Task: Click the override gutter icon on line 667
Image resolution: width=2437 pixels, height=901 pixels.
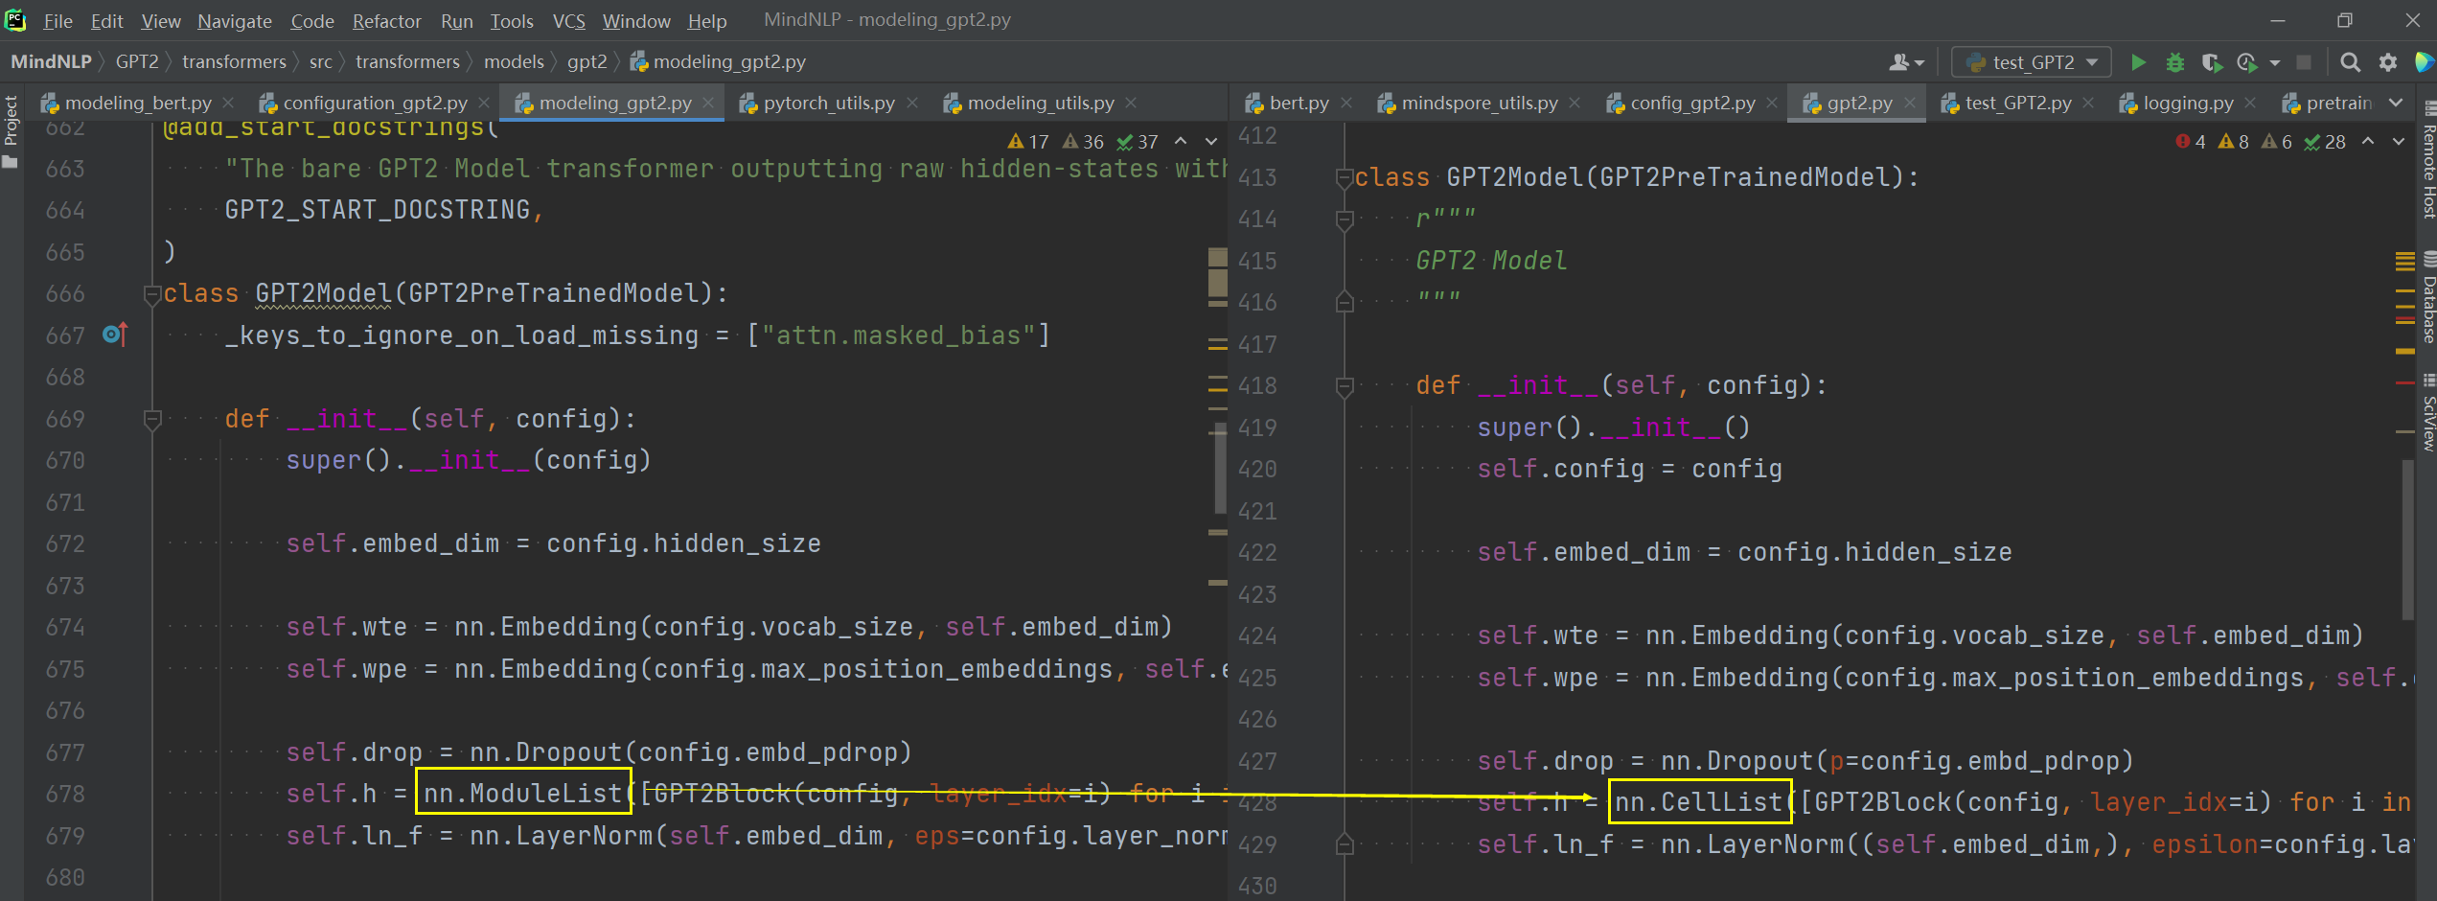Action: 115,335
